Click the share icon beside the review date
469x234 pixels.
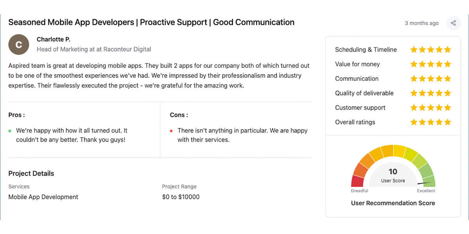coord(453,23)
